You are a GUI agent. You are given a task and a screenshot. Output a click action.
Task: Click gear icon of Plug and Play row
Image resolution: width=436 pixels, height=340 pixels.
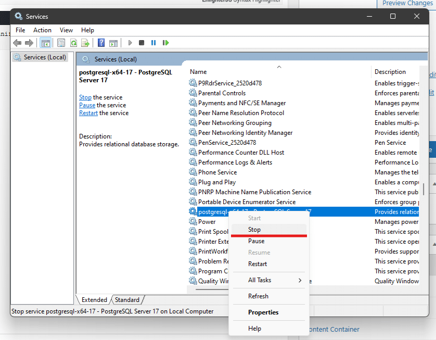pos(193,182)
